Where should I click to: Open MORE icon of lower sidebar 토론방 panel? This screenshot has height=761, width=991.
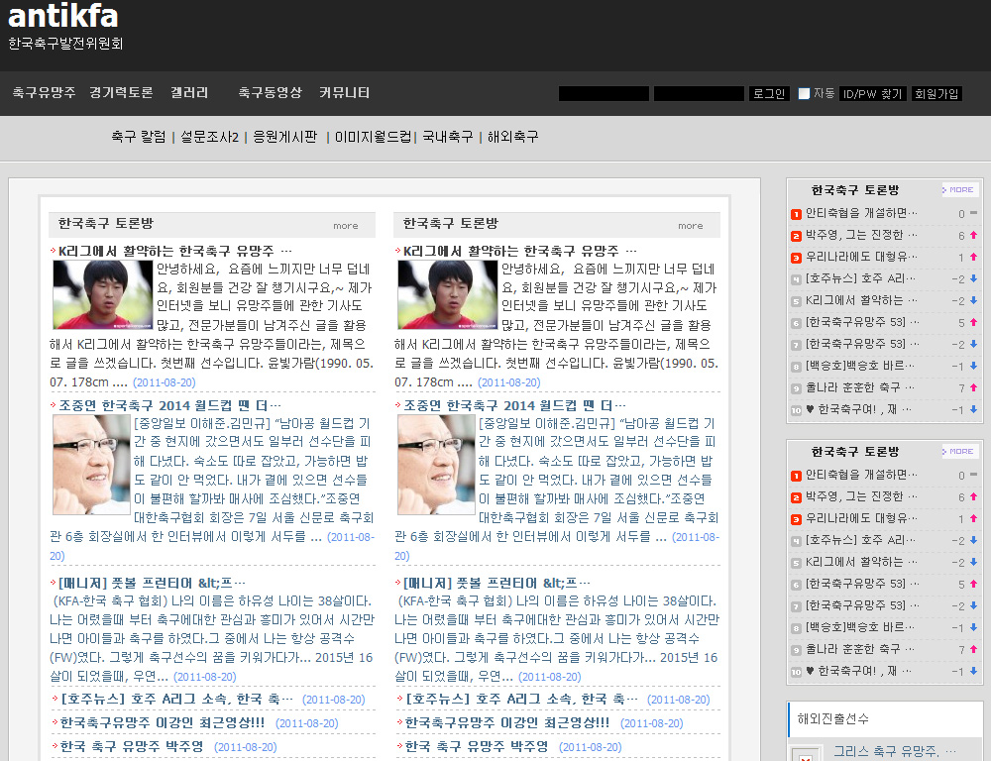coord(959,452)
